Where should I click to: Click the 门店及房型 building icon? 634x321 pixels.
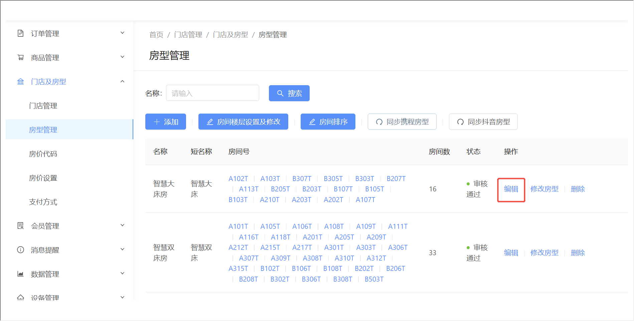pos(20,81)
